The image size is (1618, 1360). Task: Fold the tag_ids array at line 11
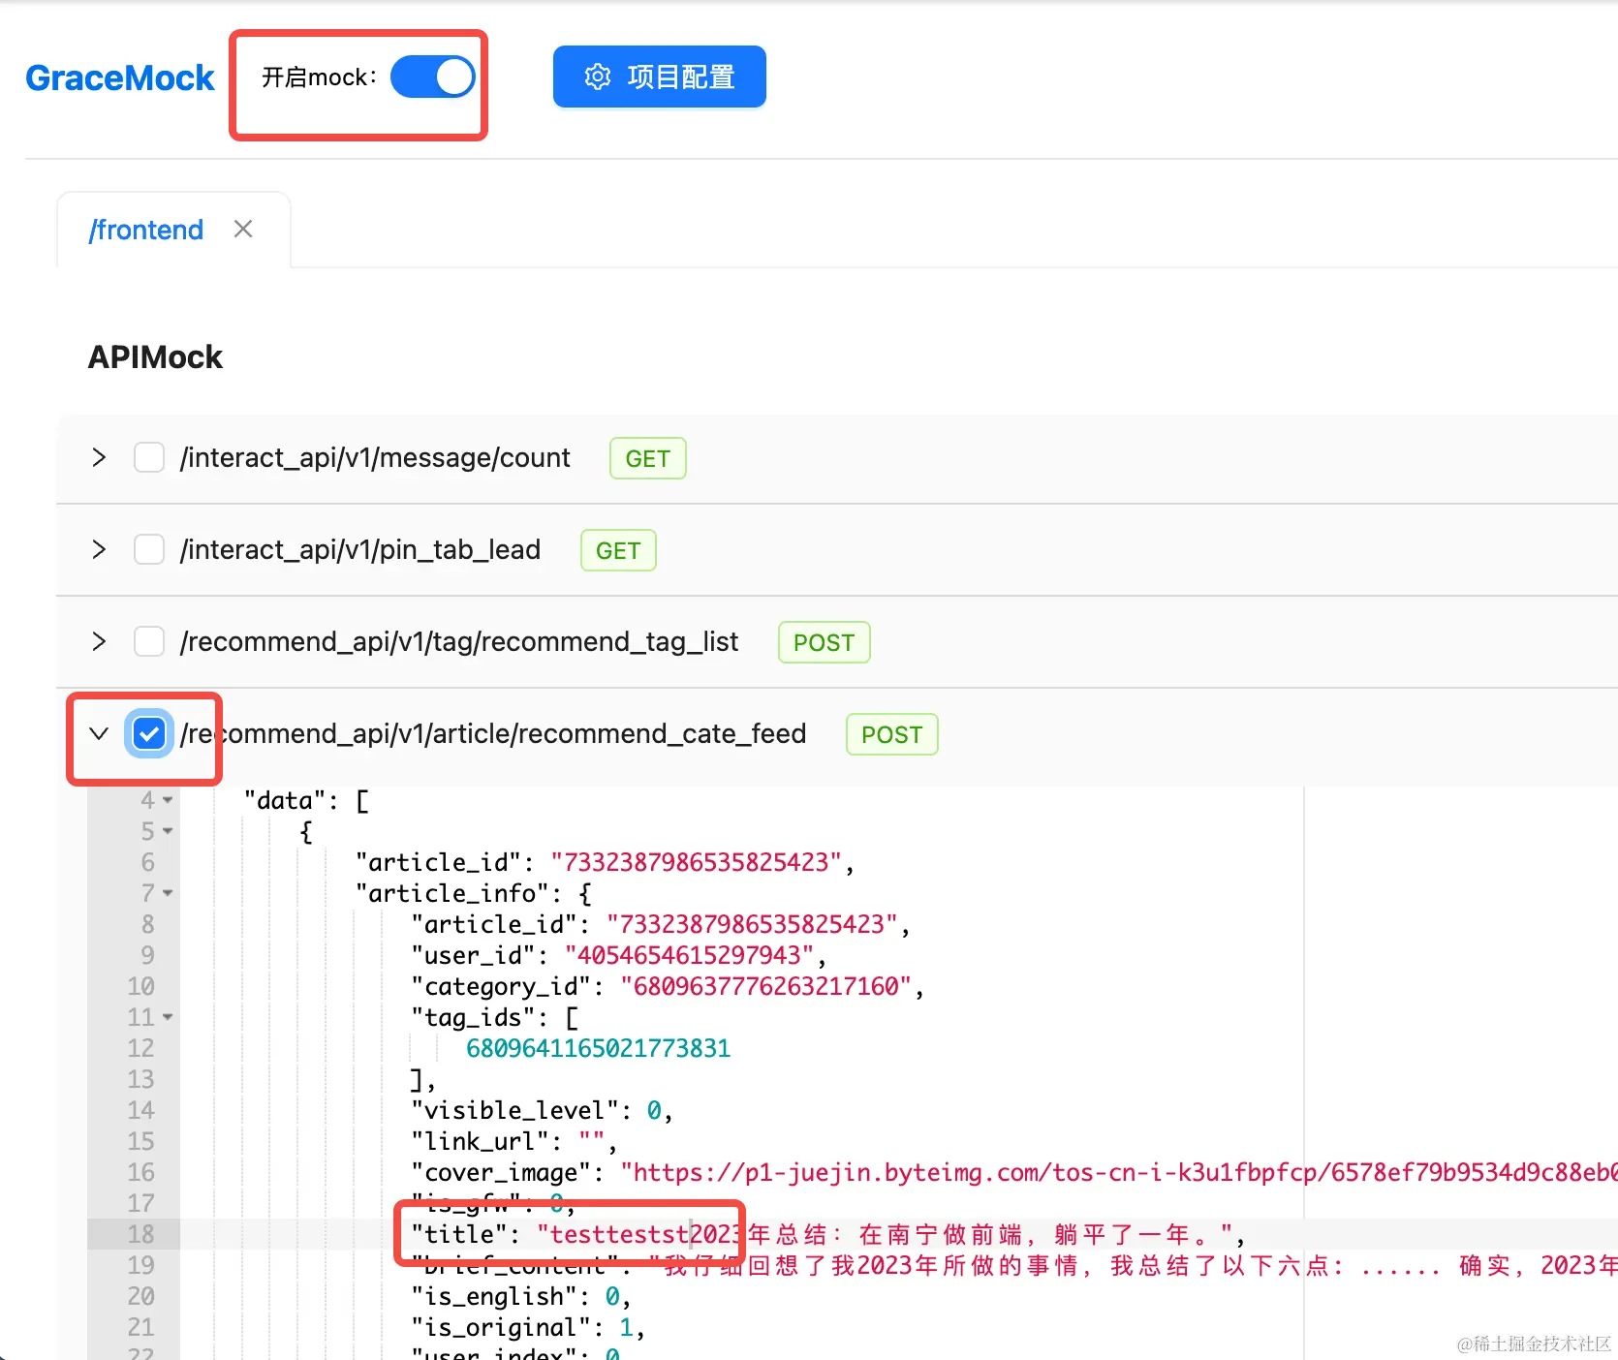point(168,1017)
